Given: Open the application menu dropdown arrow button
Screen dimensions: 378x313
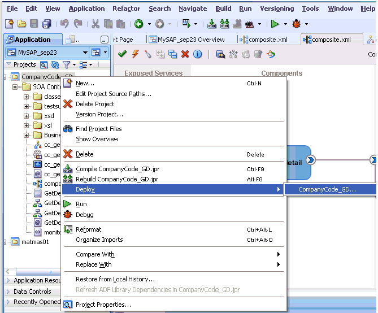Looking at the screenshot, I should [x=106, y=53].
